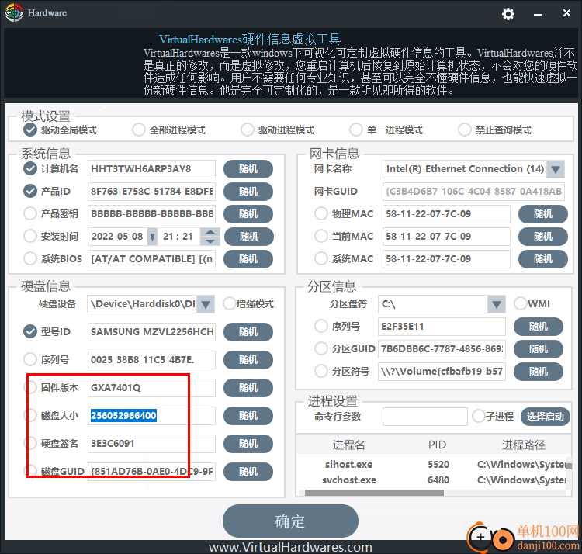Enable the hard disk 序列号 option
Viewport: 582px width, 554px height.
pyautogui.click(x=30, y=359)
